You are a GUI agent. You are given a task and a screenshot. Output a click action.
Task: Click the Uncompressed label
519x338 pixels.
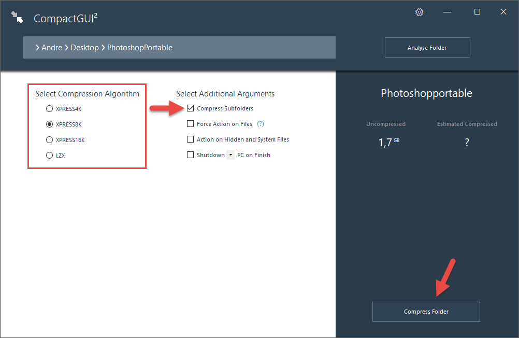[385, 124]
